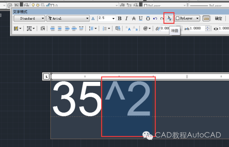
Task: Toggle strikethrough formatting
Action: (133, 19)
